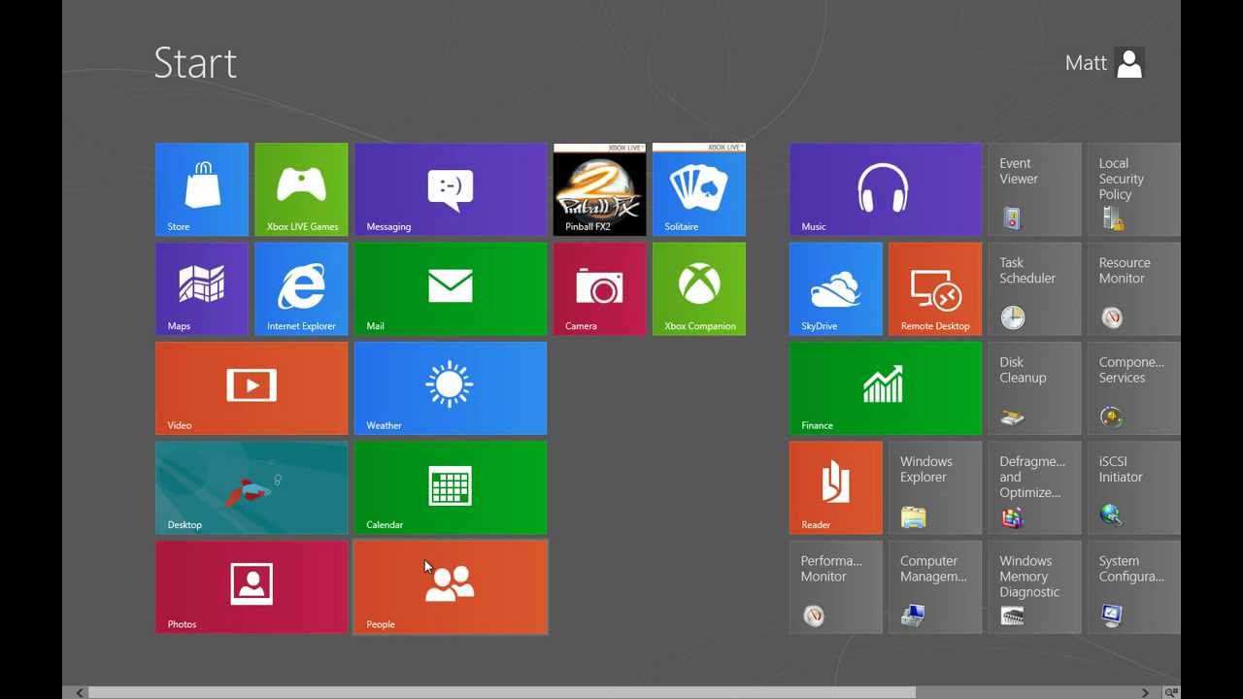
Task: Open the Video tile
Action: click(x=252, y=388)
